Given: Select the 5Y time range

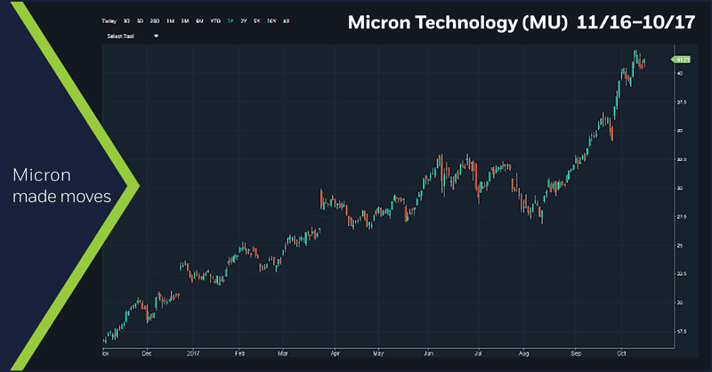Looking at the screenshot, I should tap(256, 19).
